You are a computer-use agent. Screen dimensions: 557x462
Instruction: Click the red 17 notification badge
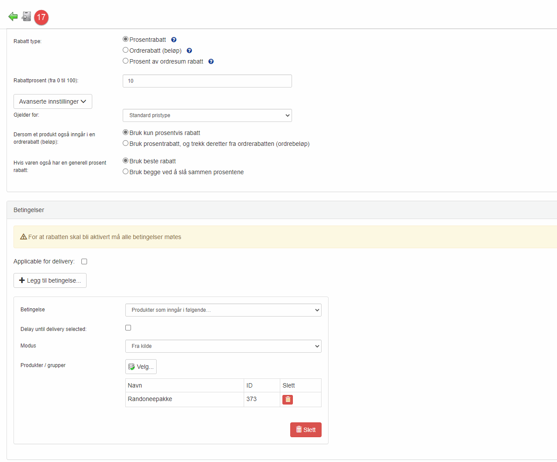(41, 17)
